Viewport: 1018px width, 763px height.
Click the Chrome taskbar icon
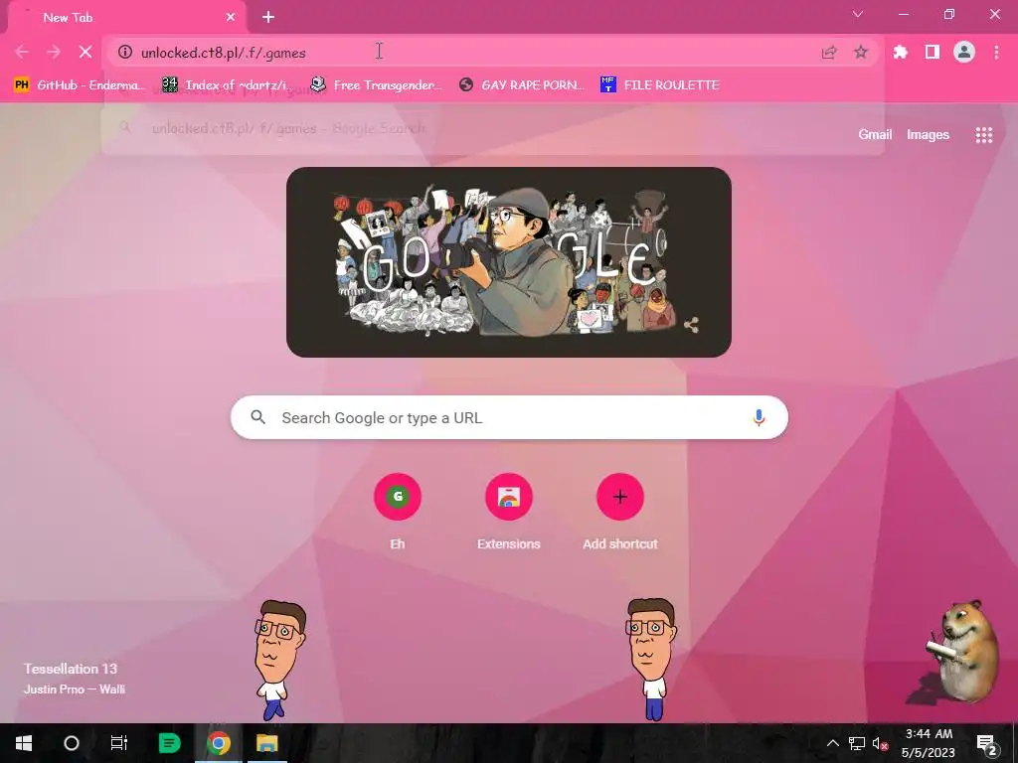(219, 743)
